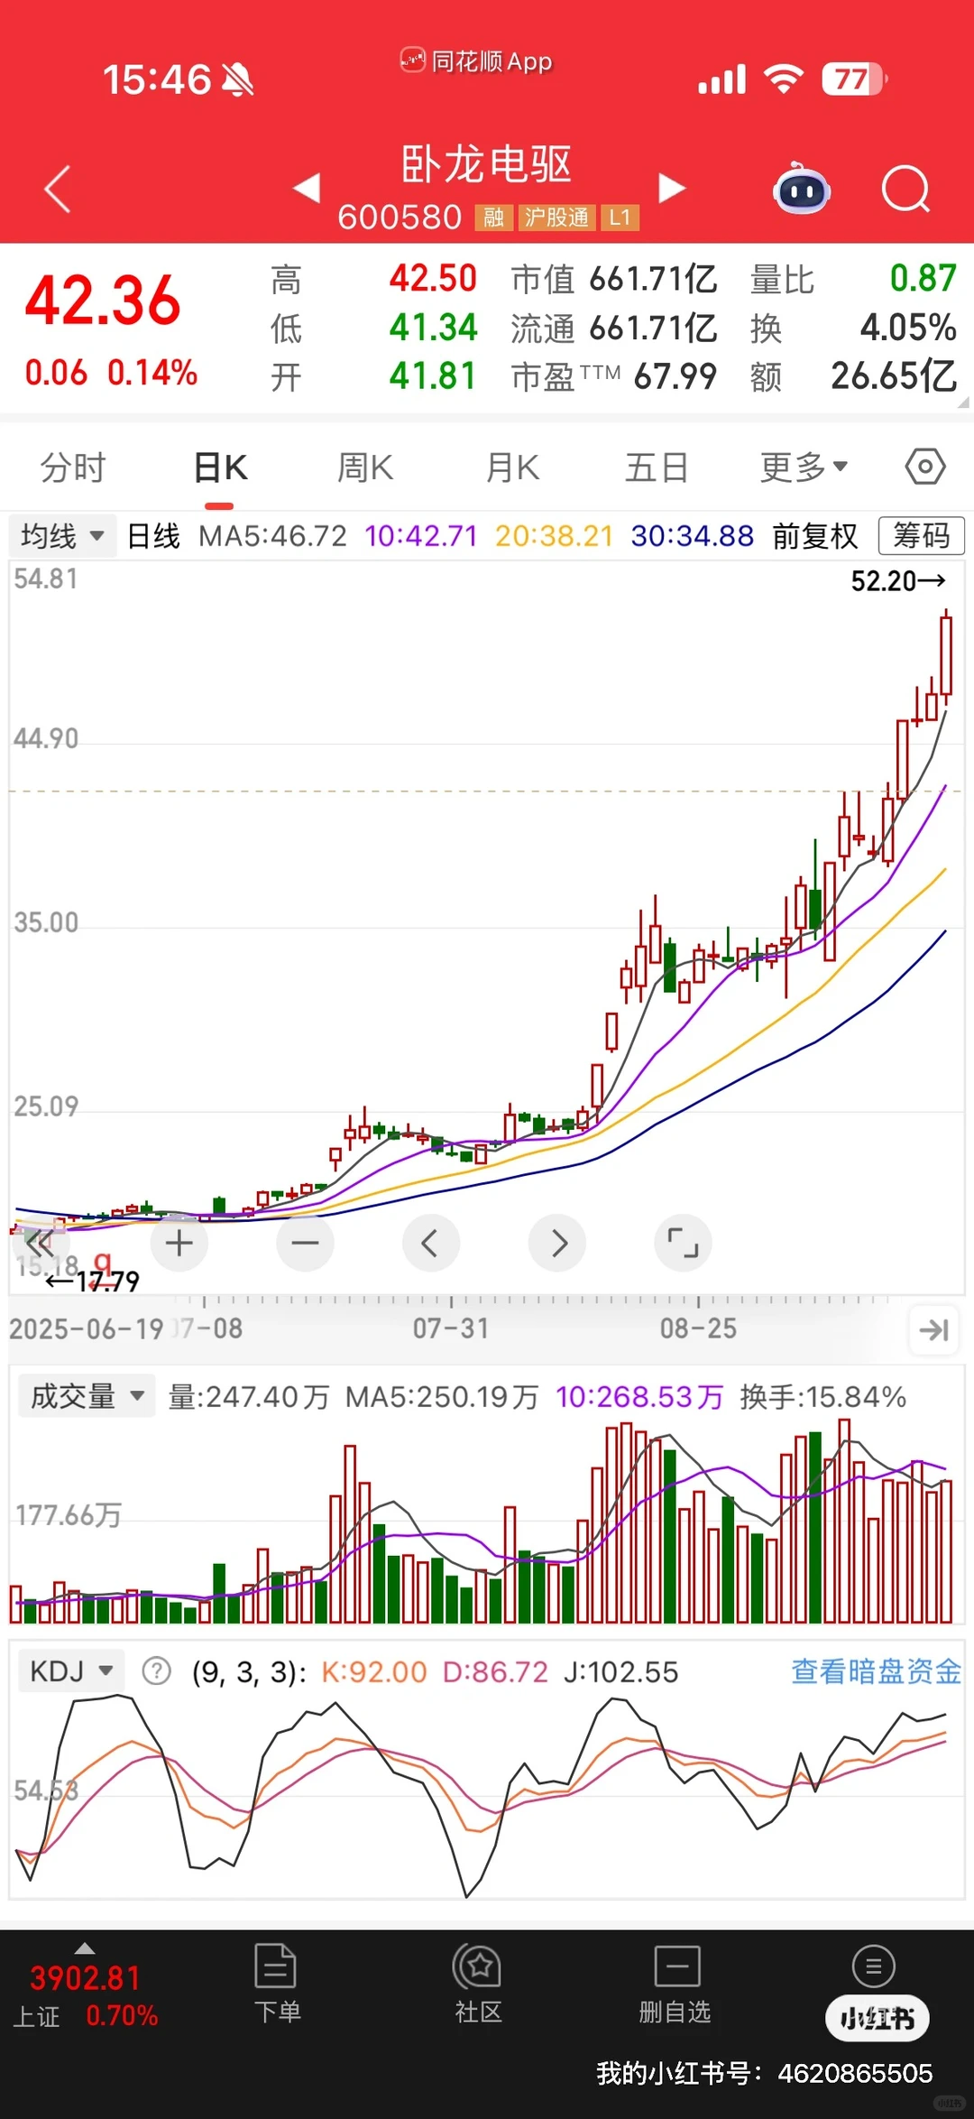Go to previous stock with left triangle
Screen dimensions: 974x2119
308,188
